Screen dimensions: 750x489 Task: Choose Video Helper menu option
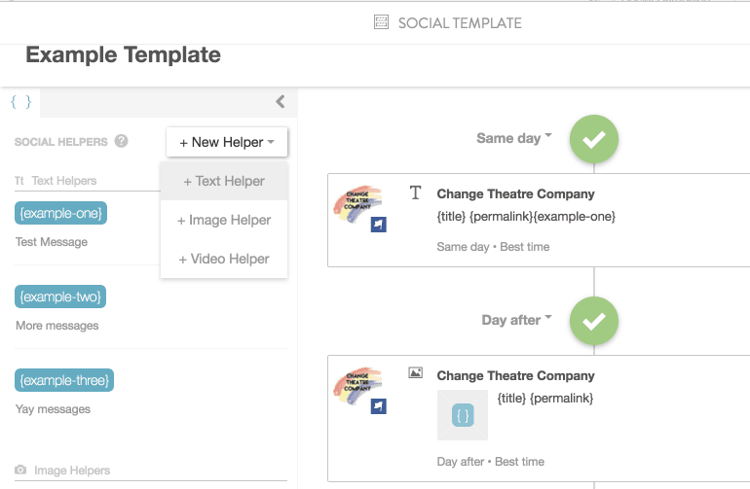click(224, 259)
